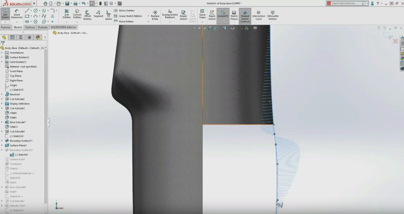Click Offset Entities
Screen dimensions: 404x214
pyautogui.click(x=88, y=15)
